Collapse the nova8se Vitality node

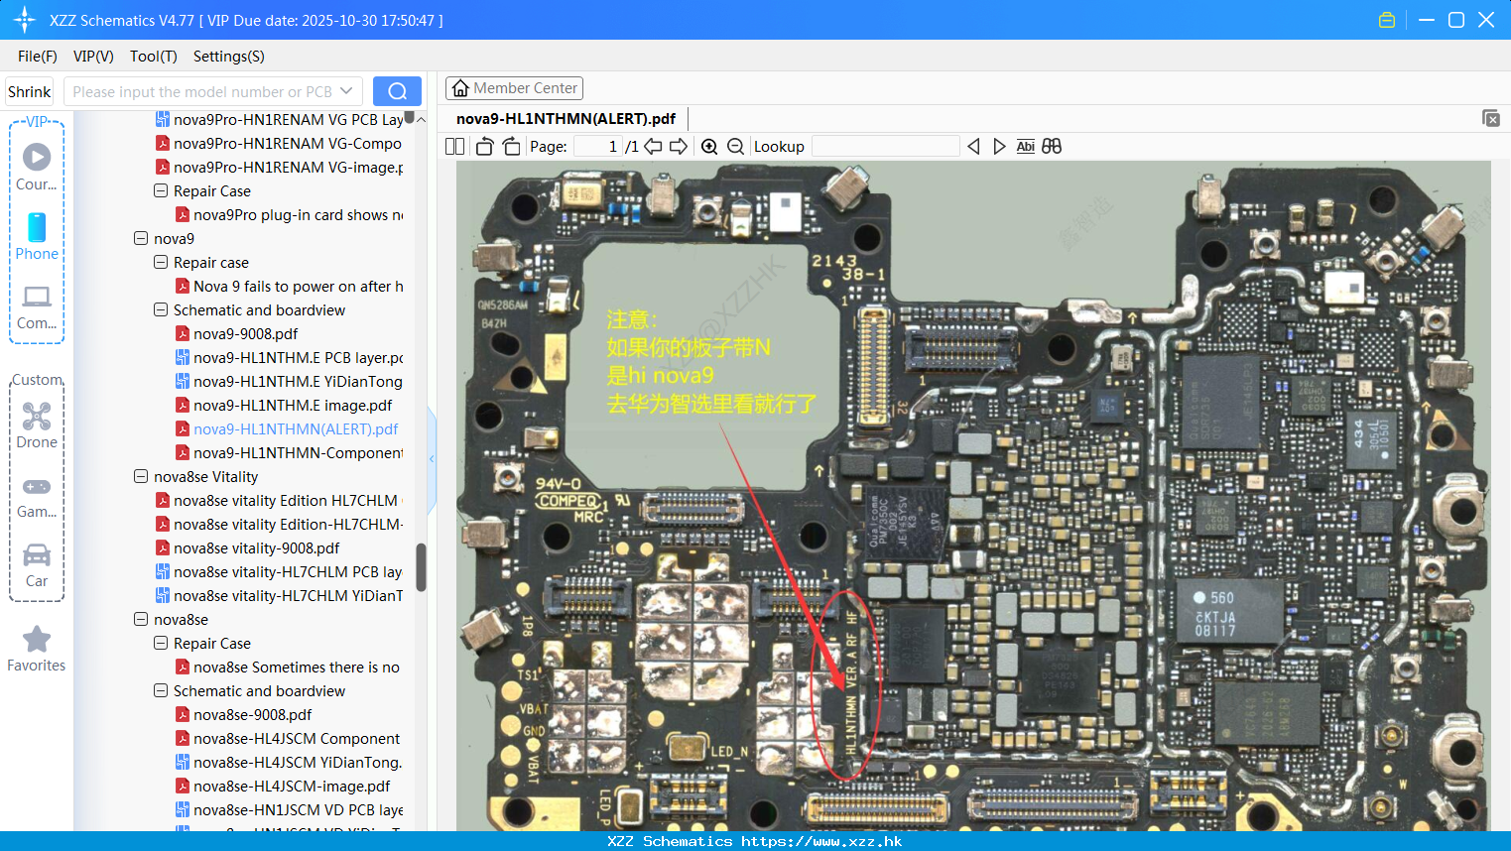[x=141, y=476]
